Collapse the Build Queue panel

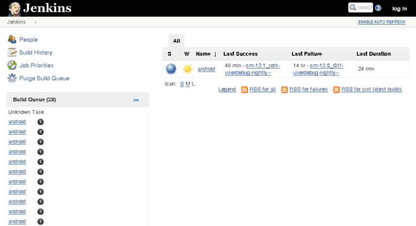click(x=136, y=100)
